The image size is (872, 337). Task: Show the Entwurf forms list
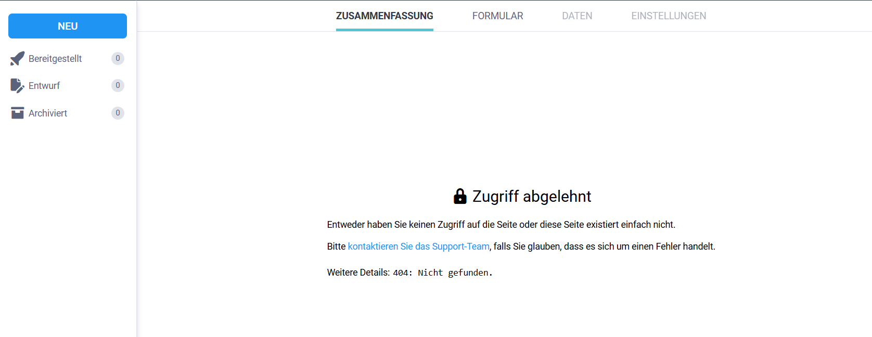click(x=44, y=86)
